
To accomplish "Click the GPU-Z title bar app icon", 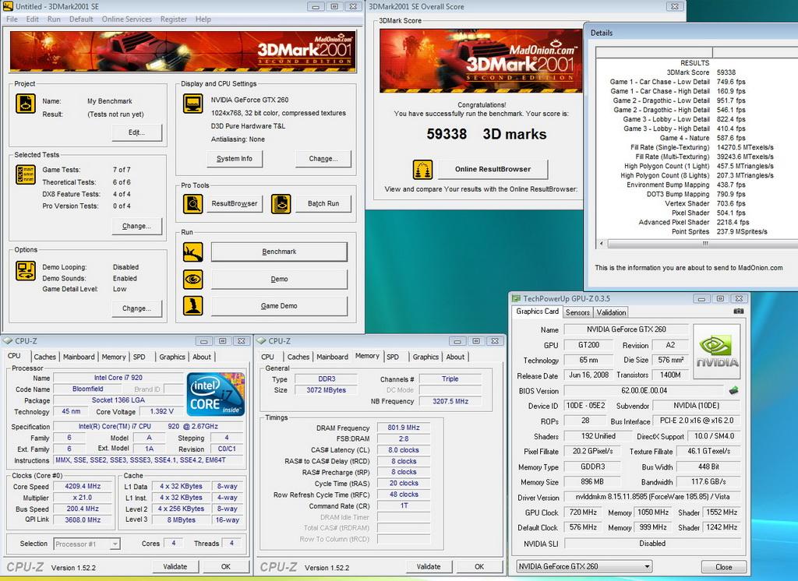I will point(516,298).
